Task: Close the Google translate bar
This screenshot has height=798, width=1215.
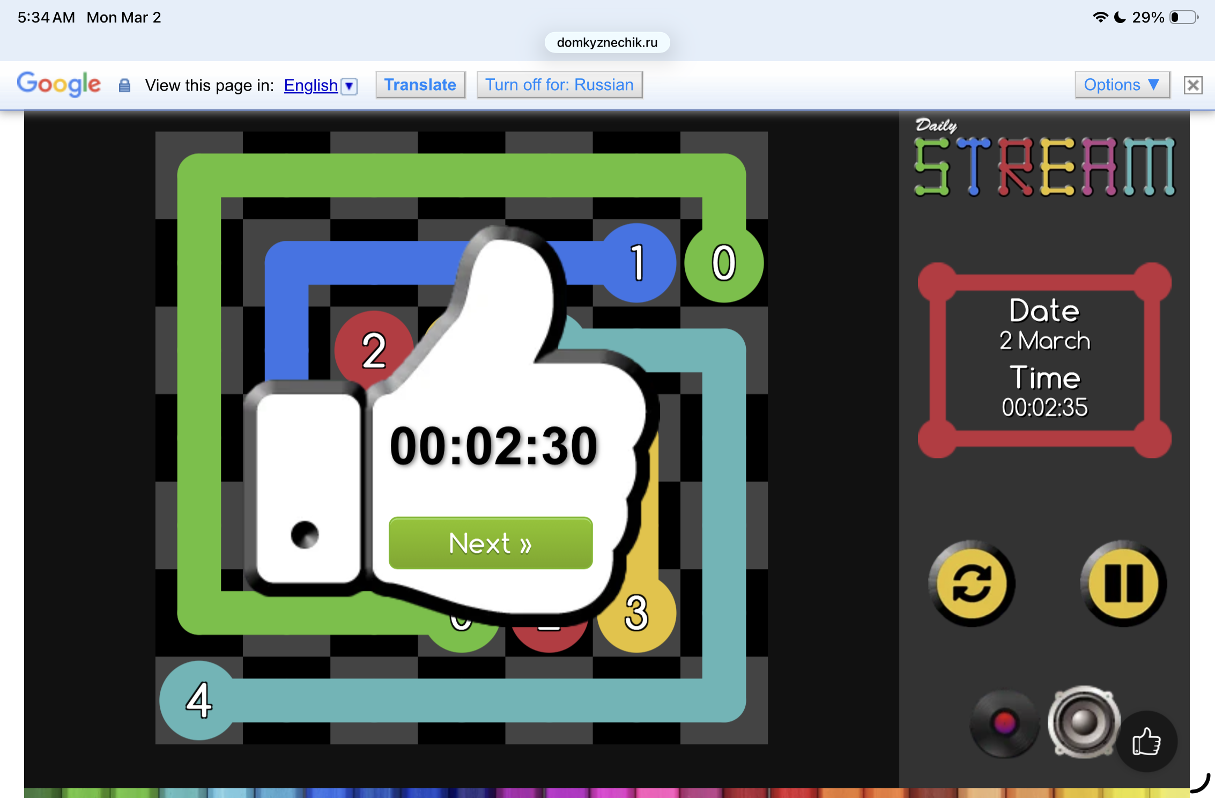Action: [x=1192, y=85]
